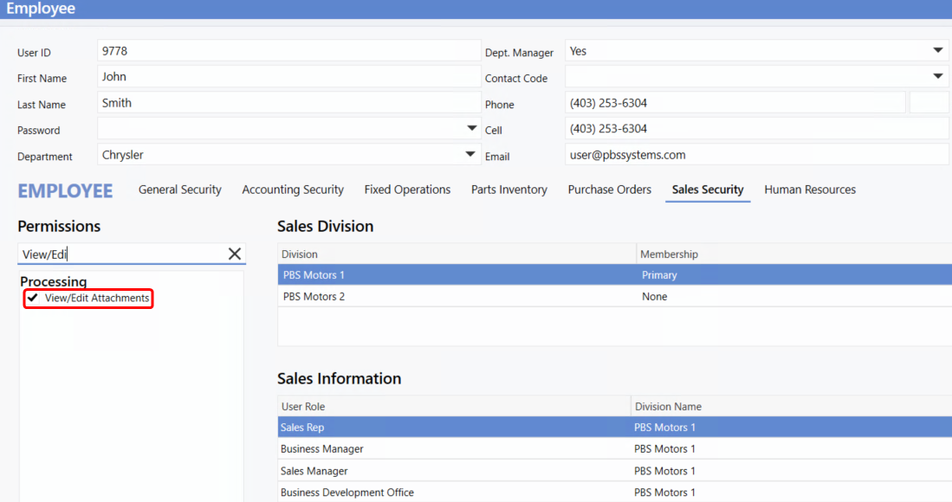The height and width of the screenshot is (502, 952).
Task: Click the EMPLOYEE tab heading
Action: click(x=65, y=190)
